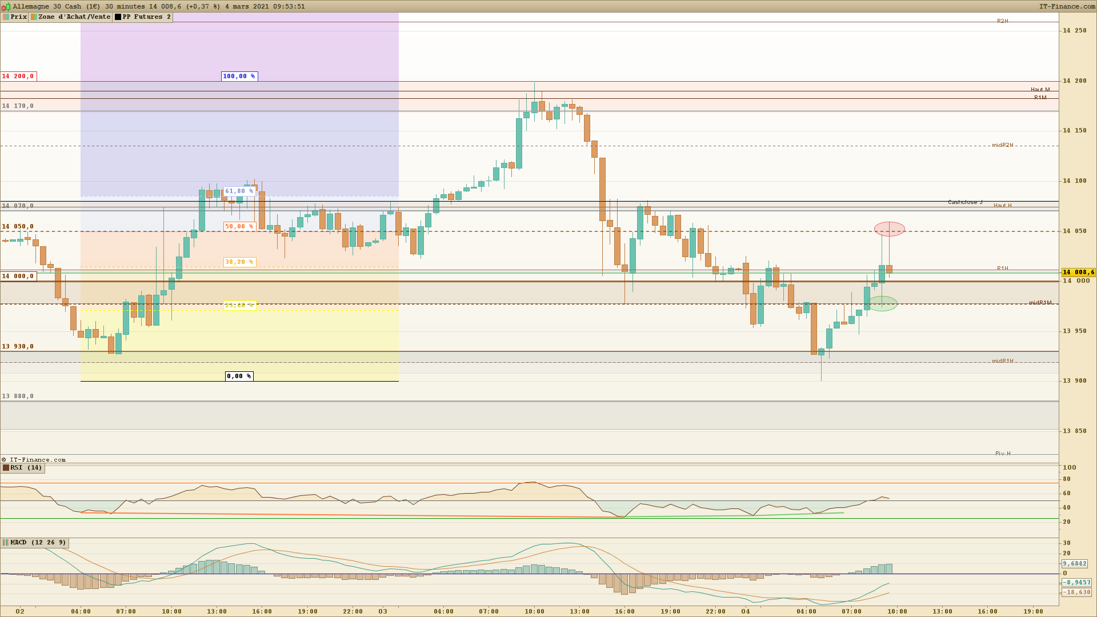Open the MACD (12 26 9) panel label
1097x617 pixels.
[38, 543]
